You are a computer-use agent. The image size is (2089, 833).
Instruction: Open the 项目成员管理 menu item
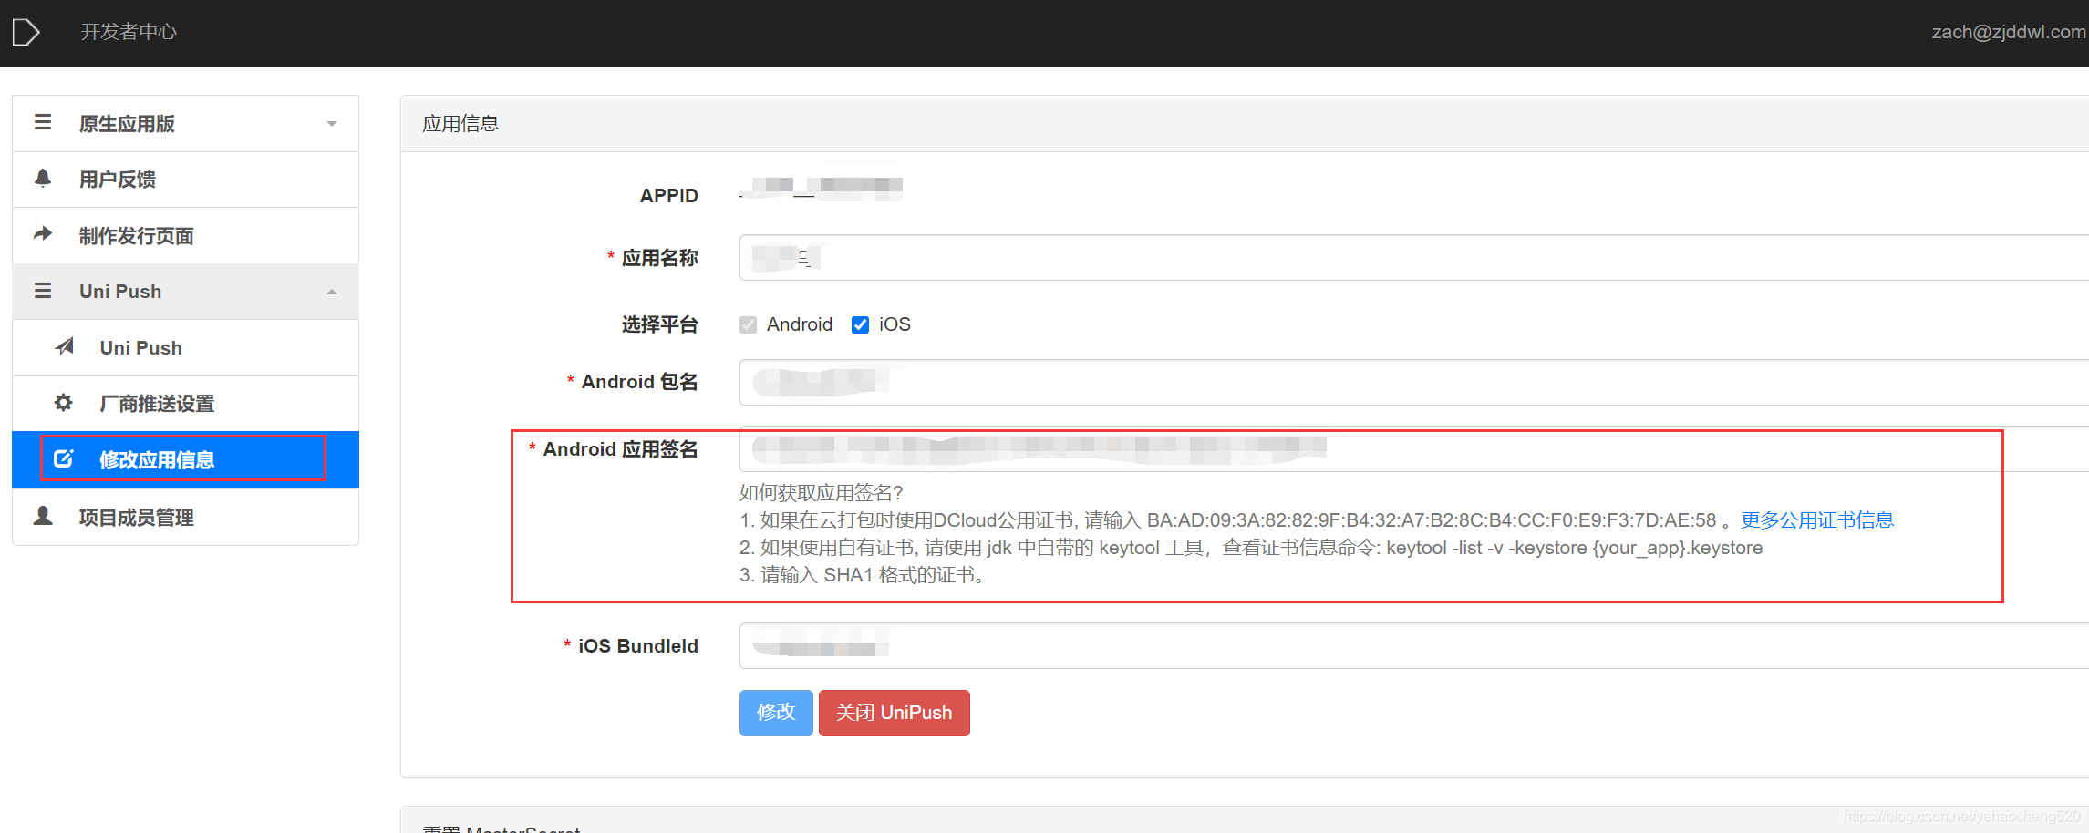click(185, 518)
